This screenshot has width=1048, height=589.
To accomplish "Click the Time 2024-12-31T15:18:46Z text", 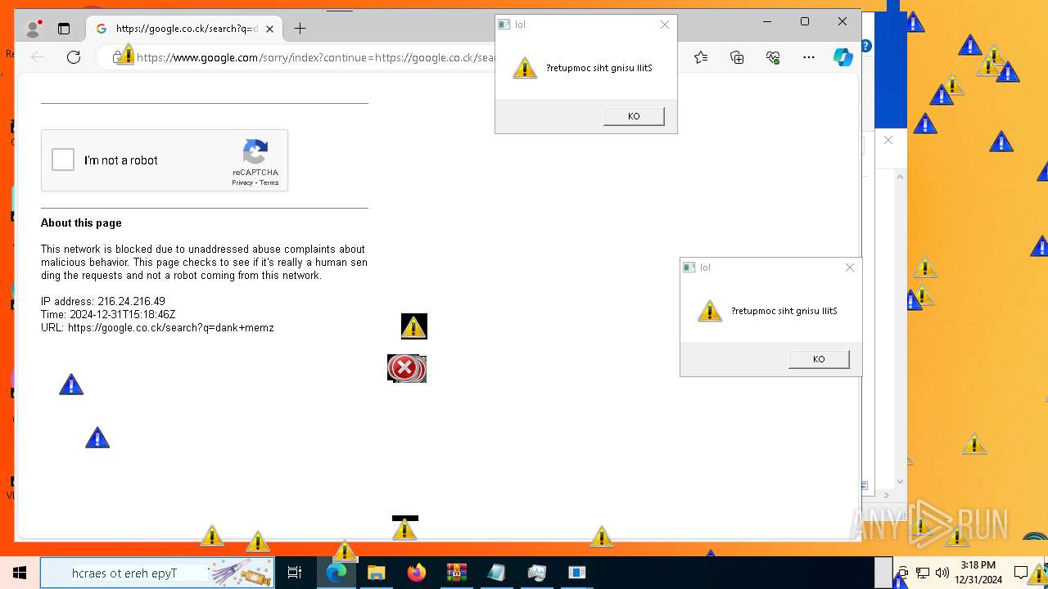I will 108,314.
